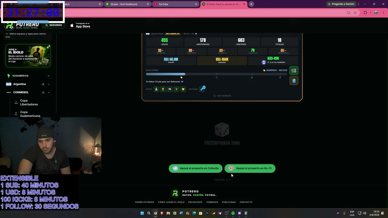The image size is (388, 218).
Task: Click the dice icon above Pretemporada 2046
Action: pos(222,130)
